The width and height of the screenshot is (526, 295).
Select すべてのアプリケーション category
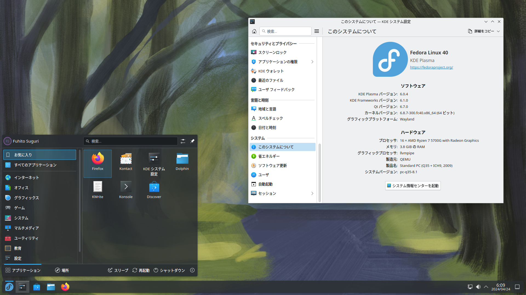35,165
